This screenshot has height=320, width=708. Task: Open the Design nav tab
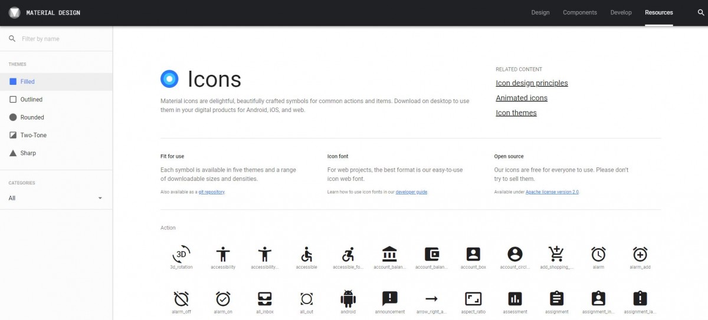540,12
